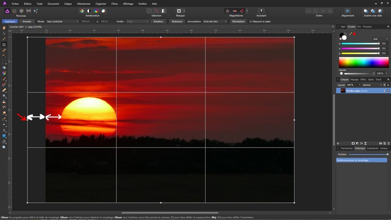Open the RVB colour model dropdown
The width and height of the screenshot is (391, 220).
pos(380,39)
